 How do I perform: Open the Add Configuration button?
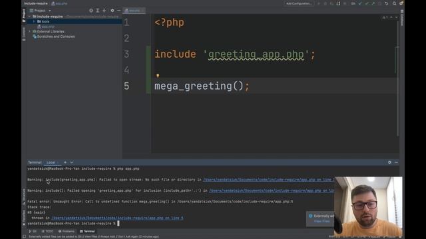[x=299, y=3]
